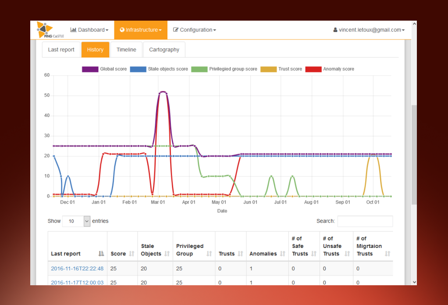Click the scrollbar down arrow
The image size is (448, 305).
[414, 282]
